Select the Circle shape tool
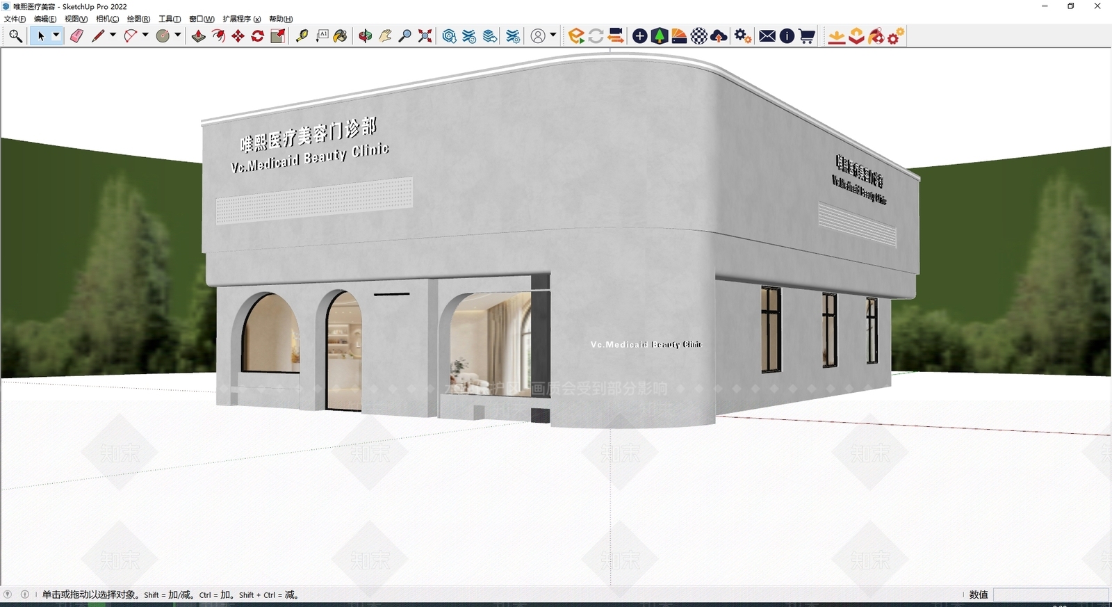 [163, 36]
